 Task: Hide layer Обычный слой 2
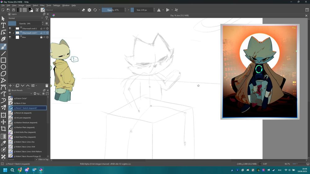pyautogui.click(x=10, y=28)
